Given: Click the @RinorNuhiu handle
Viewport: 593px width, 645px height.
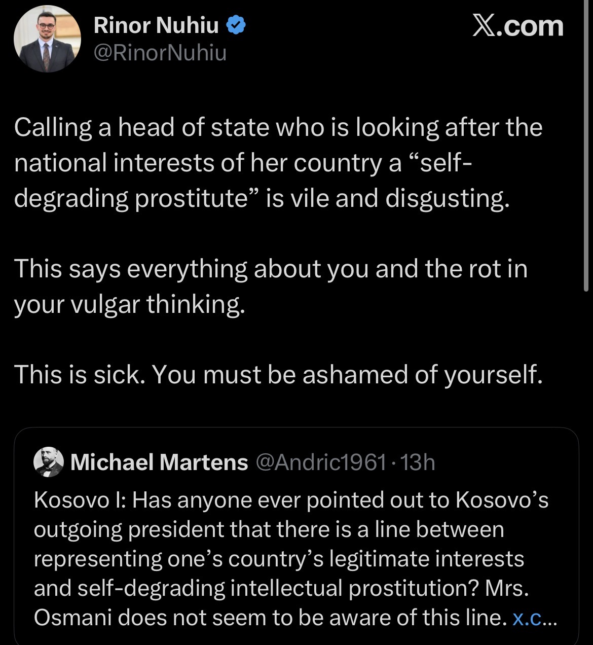Looking at the screenshot, I should pos(160,53).
